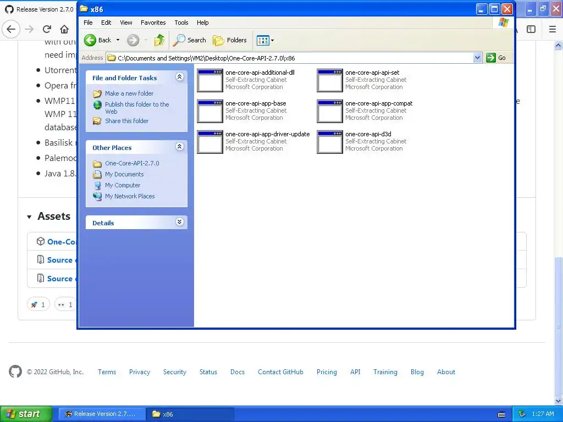The height and width of the screenshot is (422, 563).
Task: Click the browser forward arrow
Action: pyautogui.click(x=29, y=29)
